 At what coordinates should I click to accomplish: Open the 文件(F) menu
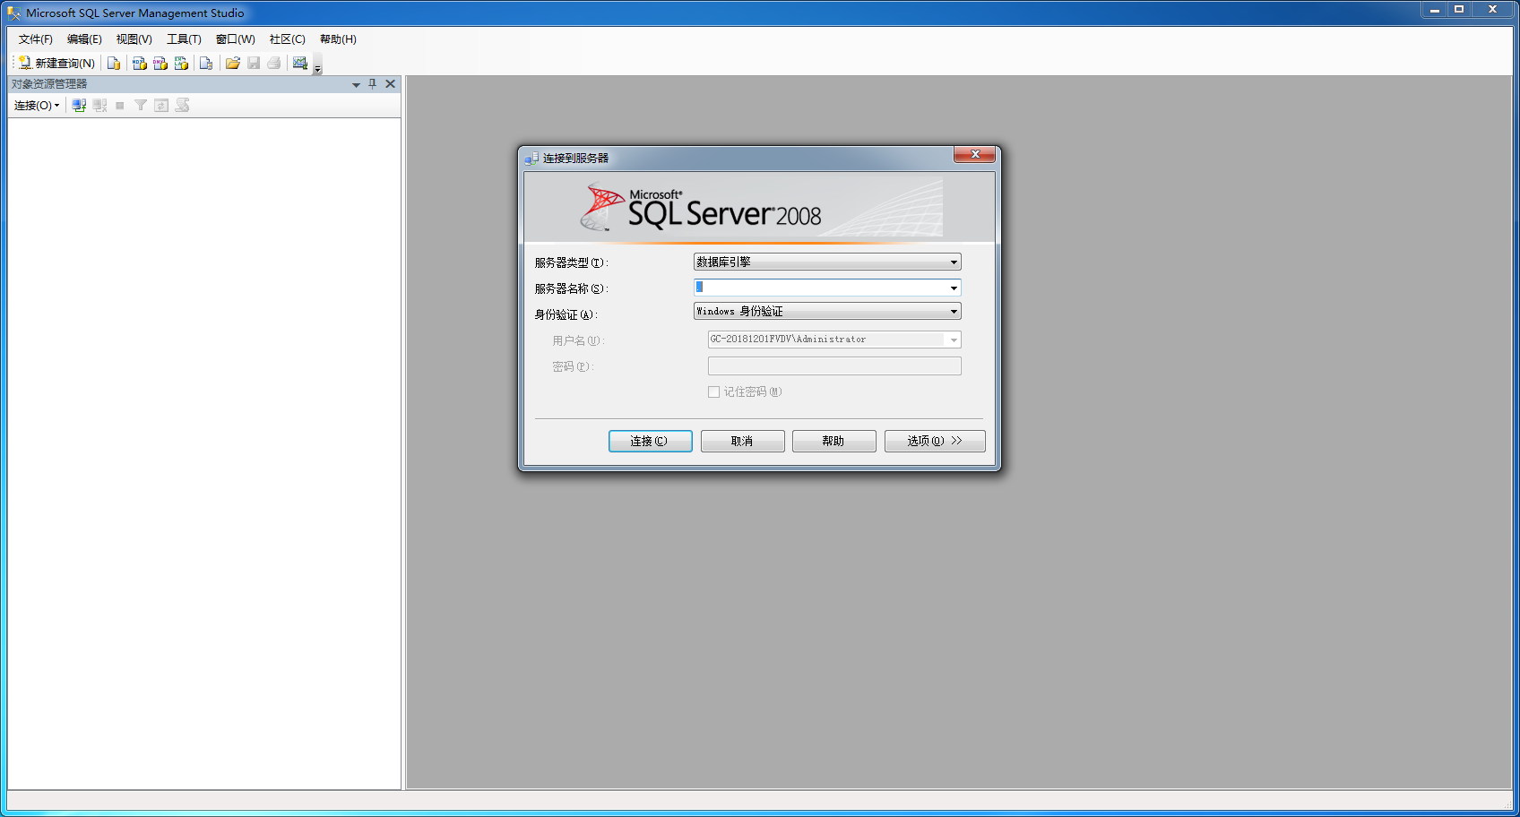click(x=36, y=39)
